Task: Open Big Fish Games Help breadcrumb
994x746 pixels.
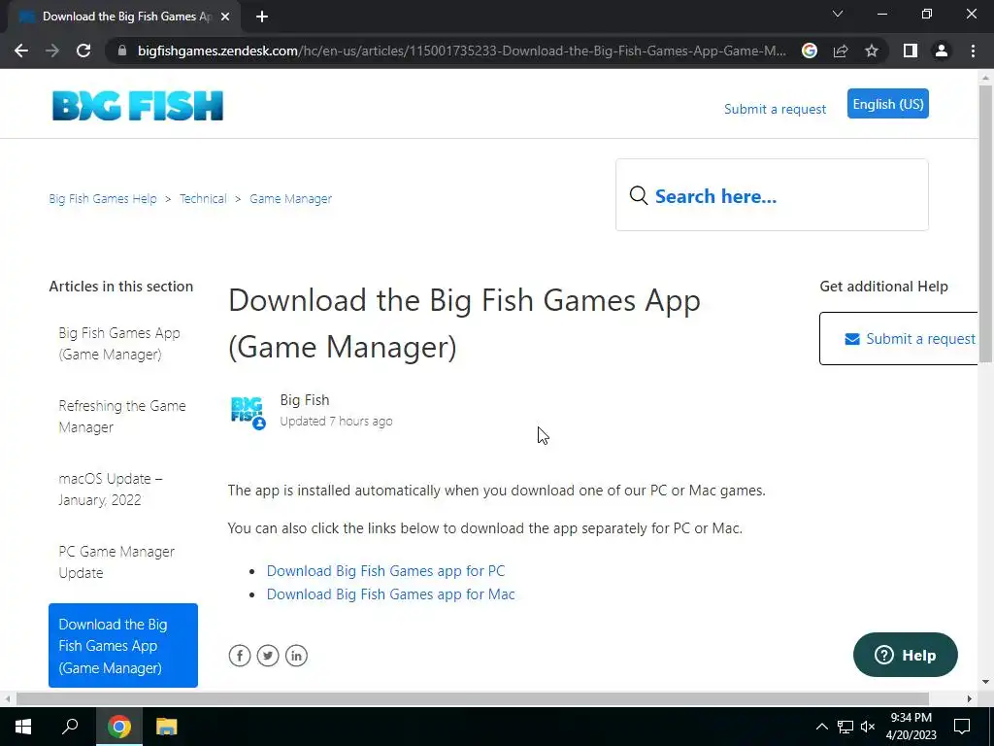Action: click(x=103, y=198)
